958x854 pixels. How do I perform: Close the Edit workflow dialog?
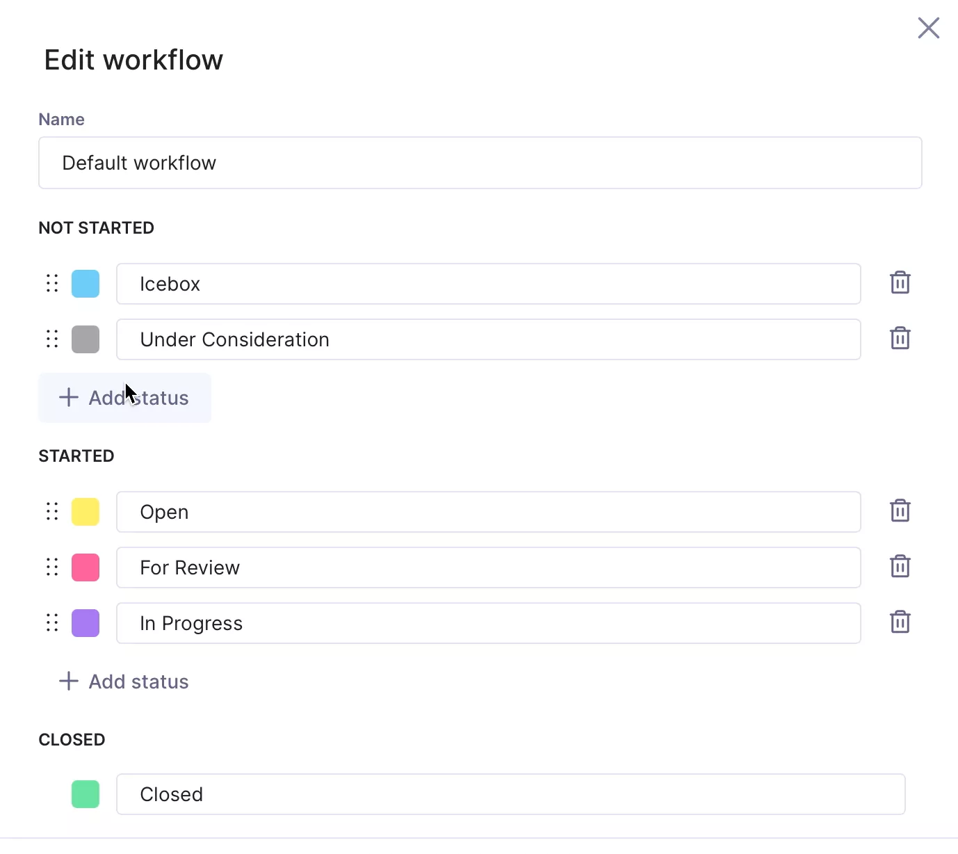tap(929, 28)
